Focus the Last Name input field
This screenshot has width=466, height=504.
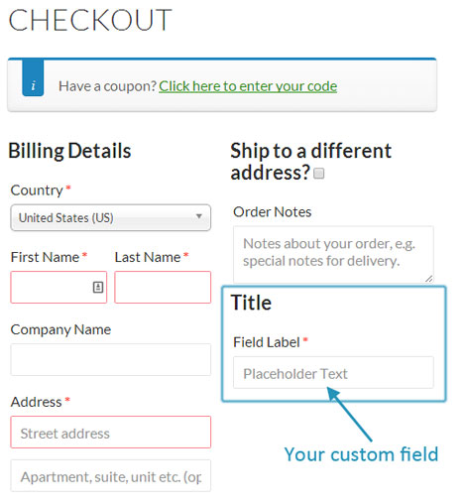(163, 287)
